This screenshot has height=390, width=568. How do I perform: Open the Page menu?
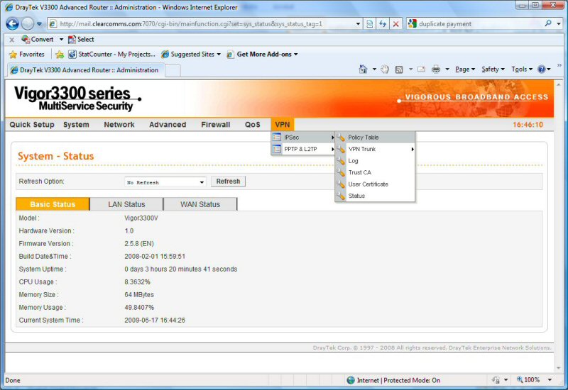[465, 69]
